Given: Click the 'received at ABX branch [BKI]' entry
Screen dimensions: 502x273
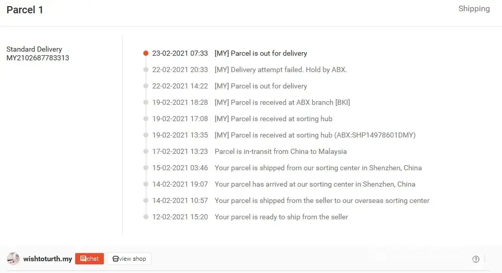Looking at the screenshot, I should (x=282, y=102).
